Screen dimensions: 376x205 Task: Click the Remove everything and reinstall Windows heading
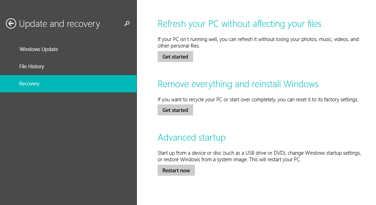point(238,84)
